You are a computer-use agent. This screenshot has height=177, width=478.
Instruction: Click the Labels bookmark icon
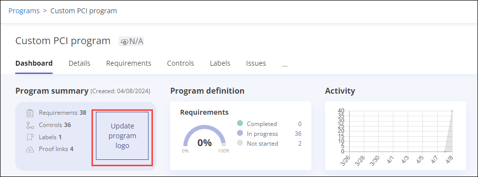[30, 137]
